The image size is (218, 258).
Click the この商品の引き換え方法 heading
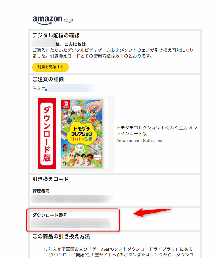click(x=61, y=236)
